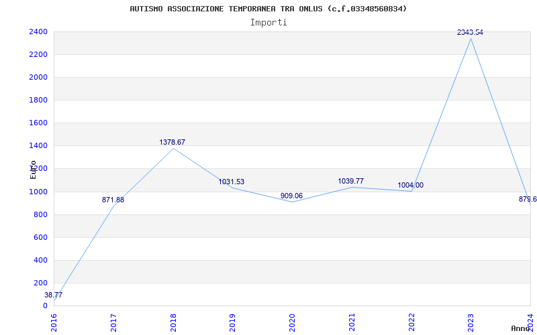Click the 2000 y-axis tick label
This screenshot has height=335, width=537.
point(38,78)
